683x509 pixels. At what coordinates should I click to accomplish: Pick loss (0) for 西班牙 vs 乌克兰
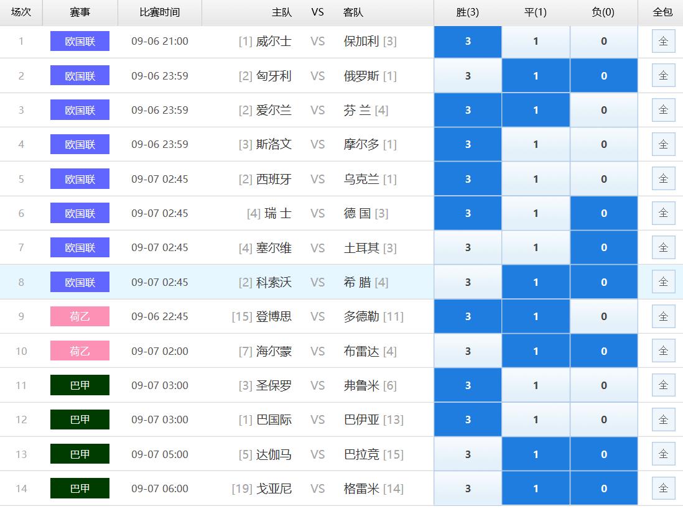tap(604, 179)
